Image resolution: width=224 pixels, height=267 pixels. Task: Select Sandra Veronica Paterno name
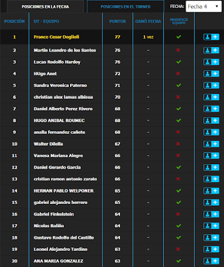[x=60, y=85]
